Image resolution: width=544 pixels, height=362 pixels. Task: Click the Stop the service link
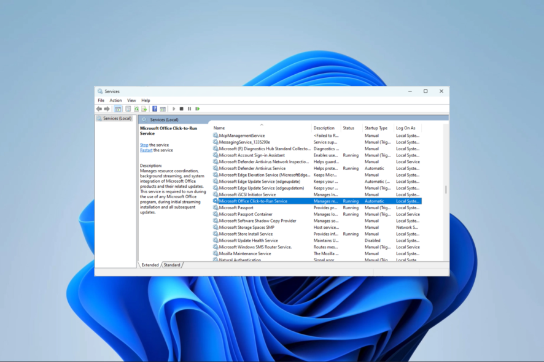point(144,145)
